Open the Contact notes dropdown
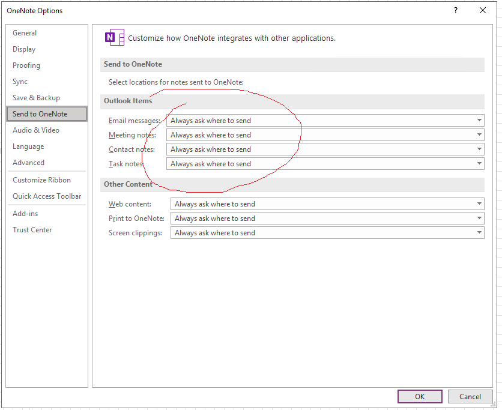The image size is (502, 410). pyautogui.click(x=479, y=149)
